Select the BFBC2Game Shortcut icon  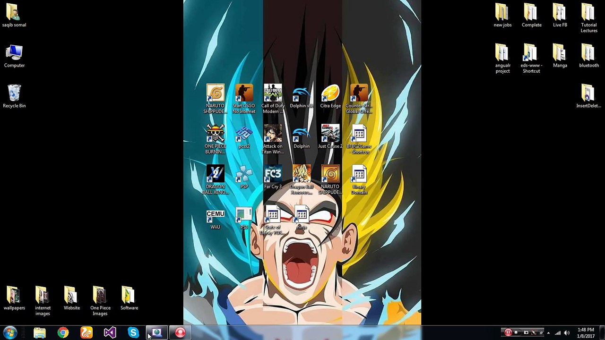pyautogui.click(x=359, y=139)
